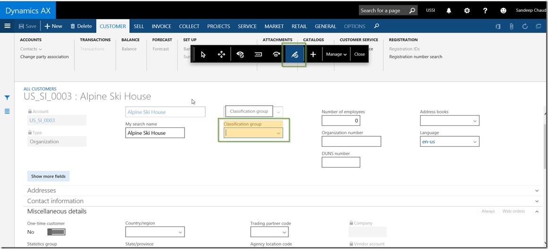Open the highlighted Classification group dropdown

click(x=278, y=133)
